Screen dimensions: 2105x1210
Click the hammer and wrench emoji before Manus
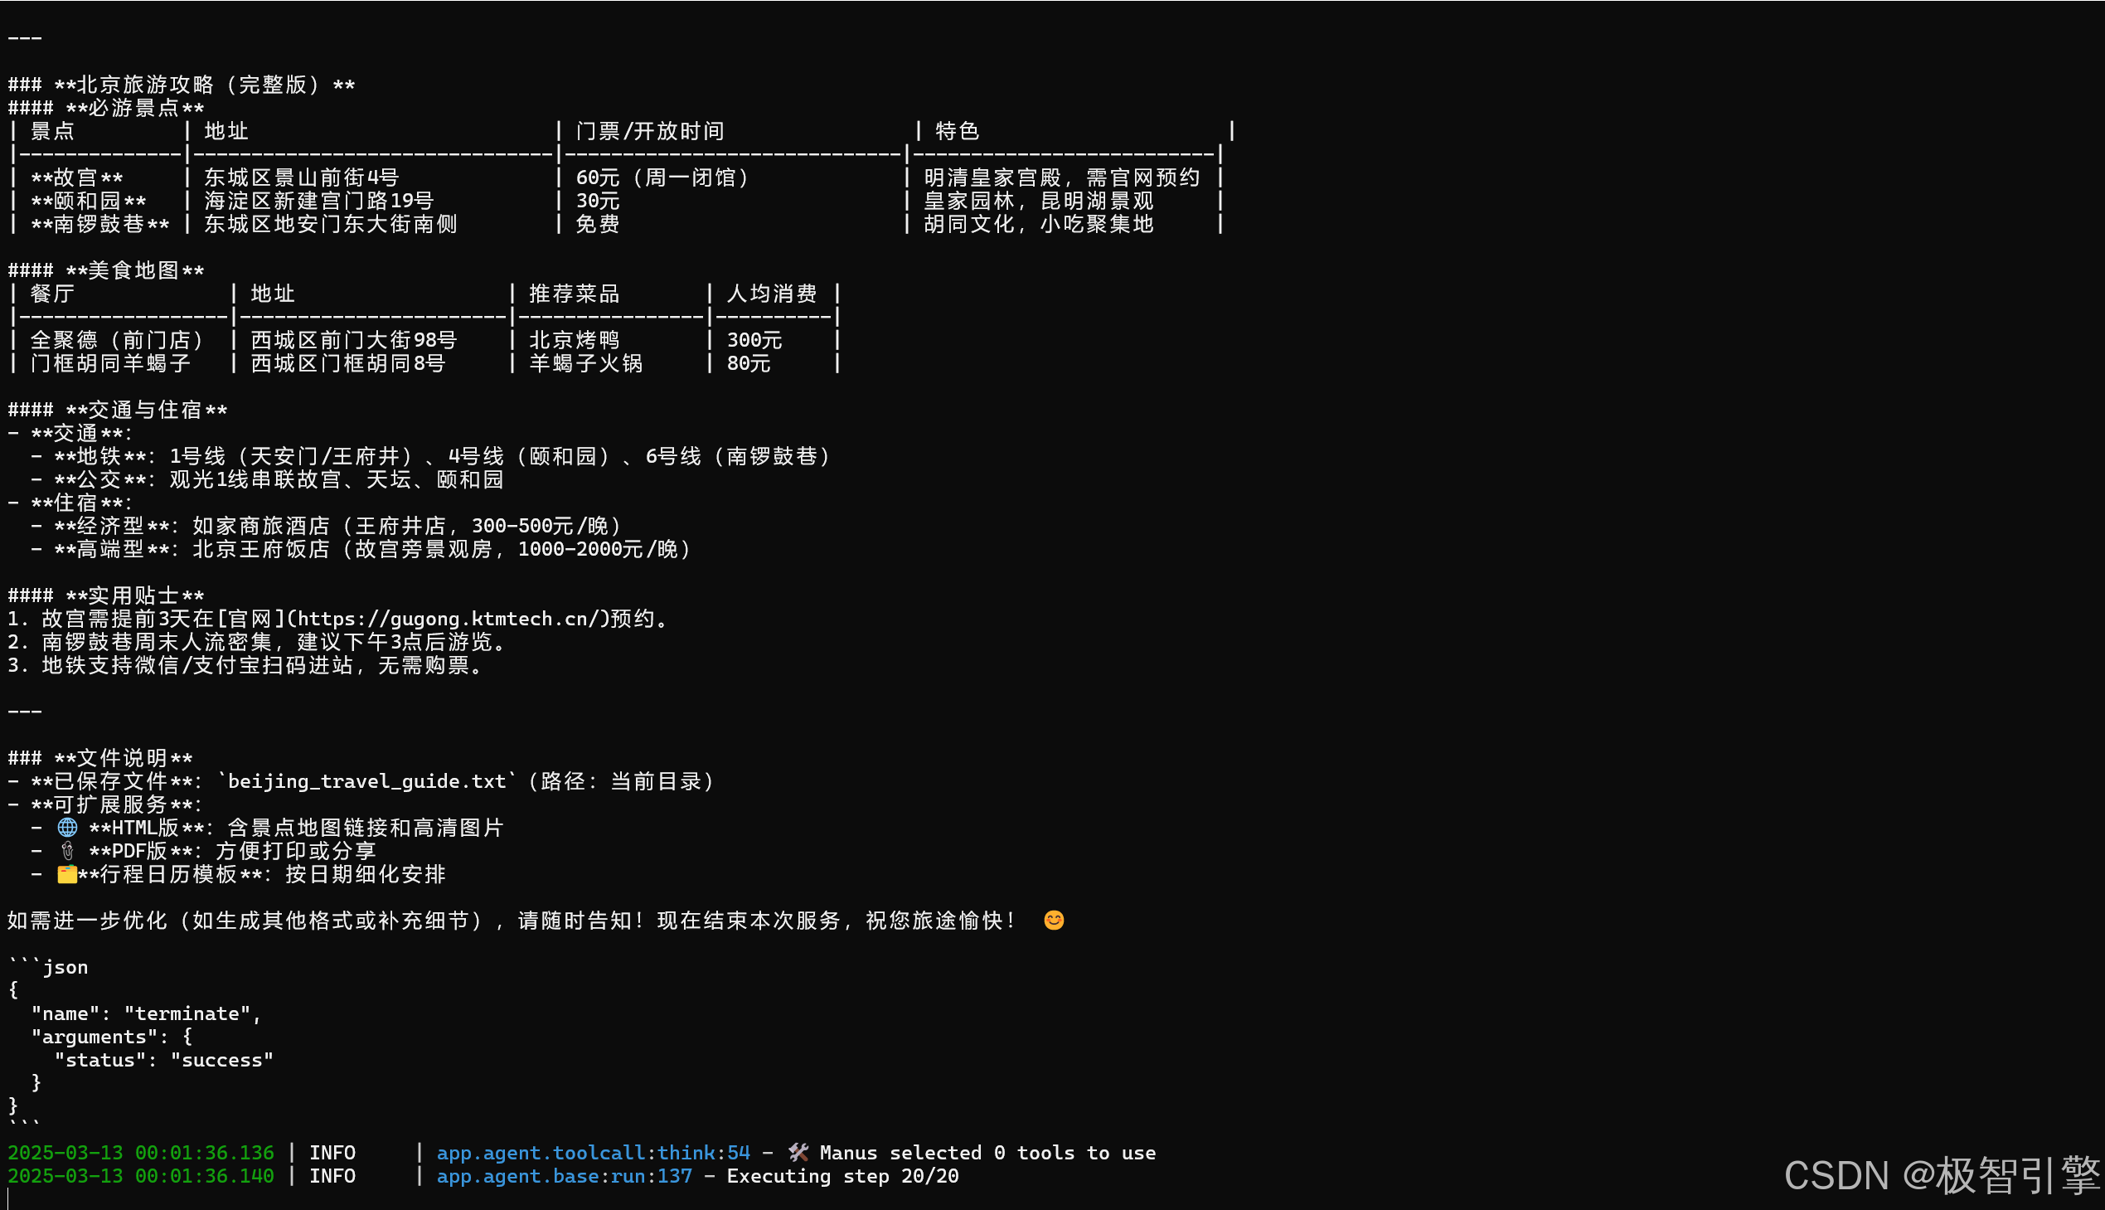798,1153
